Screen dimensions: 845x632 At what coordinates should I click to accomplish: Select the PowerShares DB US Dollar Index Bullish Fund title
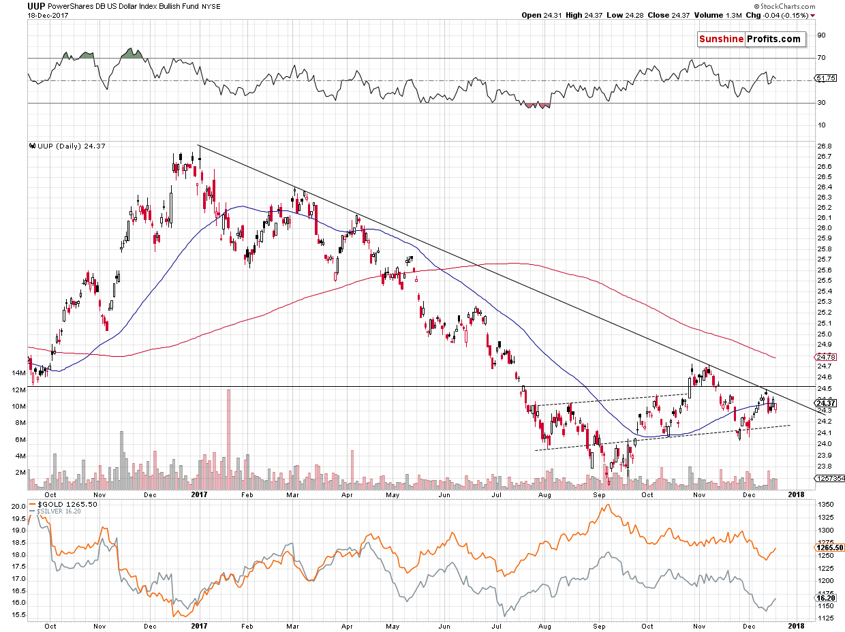[125, 6]
